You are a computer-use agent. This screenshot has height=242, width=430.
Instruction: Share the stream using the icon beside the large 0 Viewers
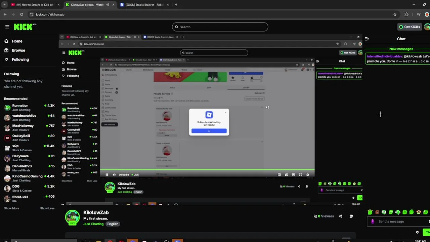(340, 216)
